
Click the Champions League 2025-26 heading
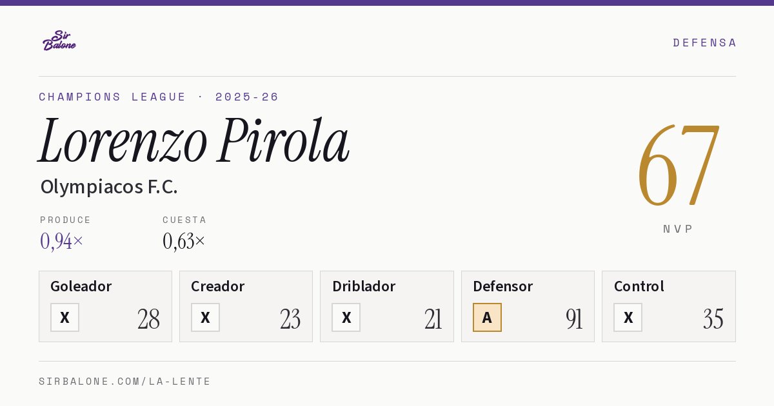[159, 97]
